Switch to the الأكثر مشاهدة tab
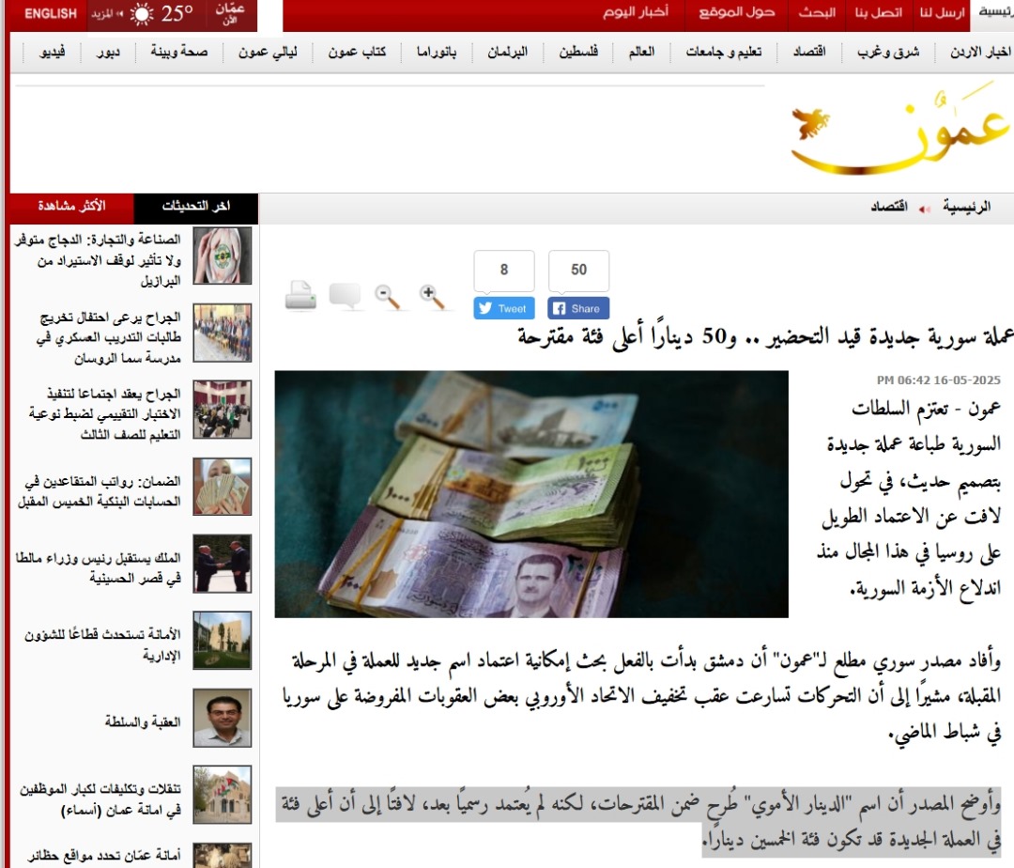The width and height of the screenshot is (1014, 868). point(71,207)
